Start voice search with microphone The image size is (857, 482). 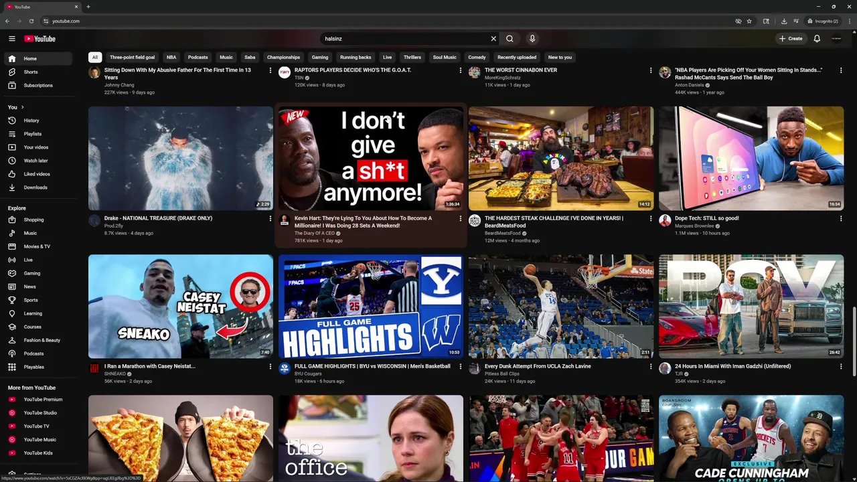532,39
